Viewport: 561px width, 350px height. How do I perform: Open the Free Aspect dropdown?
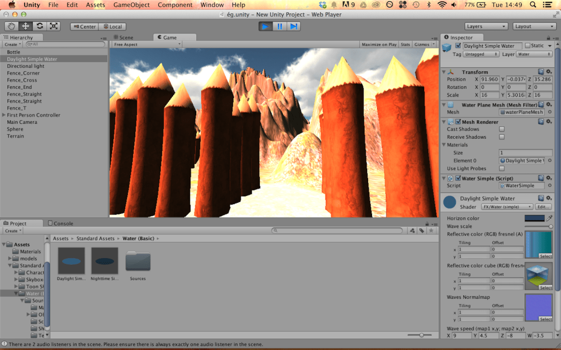[147, 44]
